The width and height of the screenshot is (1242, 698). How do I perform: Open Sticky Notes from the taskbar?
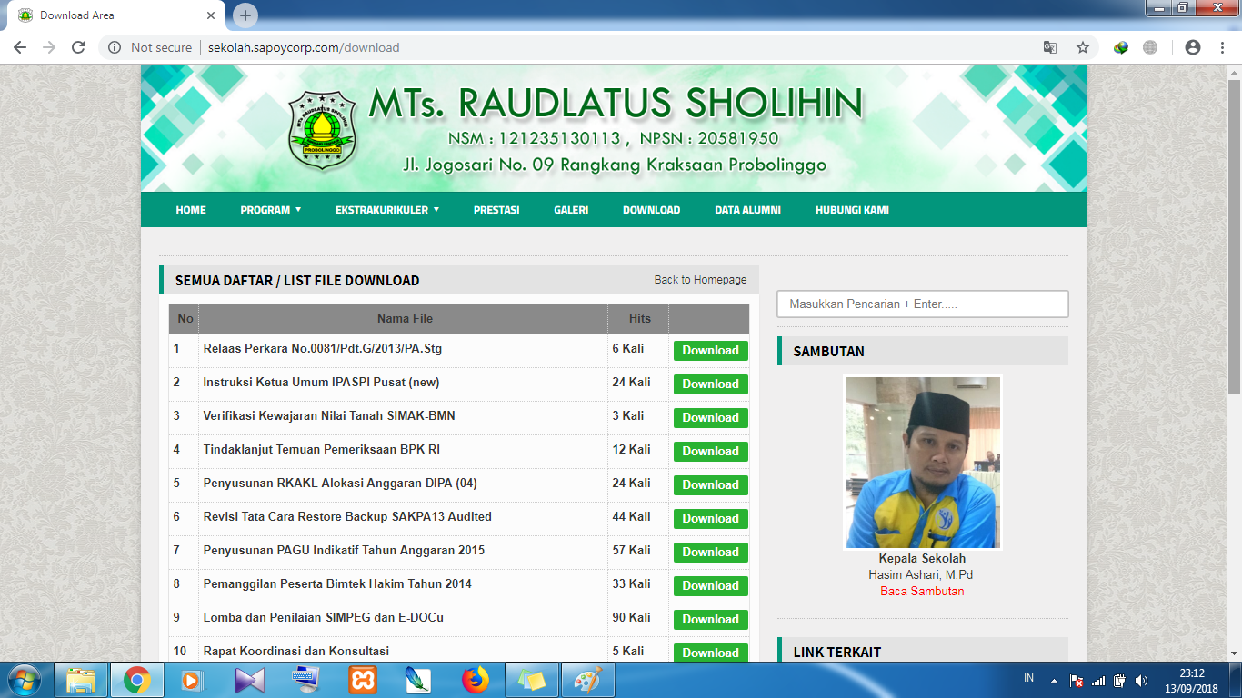click(532, 680)
